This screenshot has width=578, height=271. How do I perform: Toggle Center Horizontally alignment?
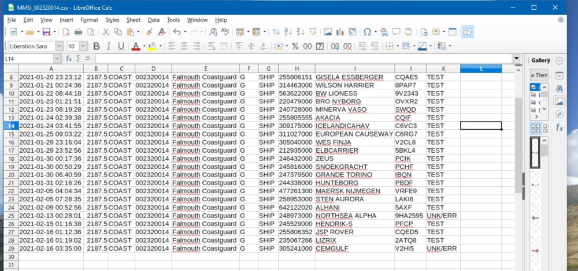(x=184, y=46)
